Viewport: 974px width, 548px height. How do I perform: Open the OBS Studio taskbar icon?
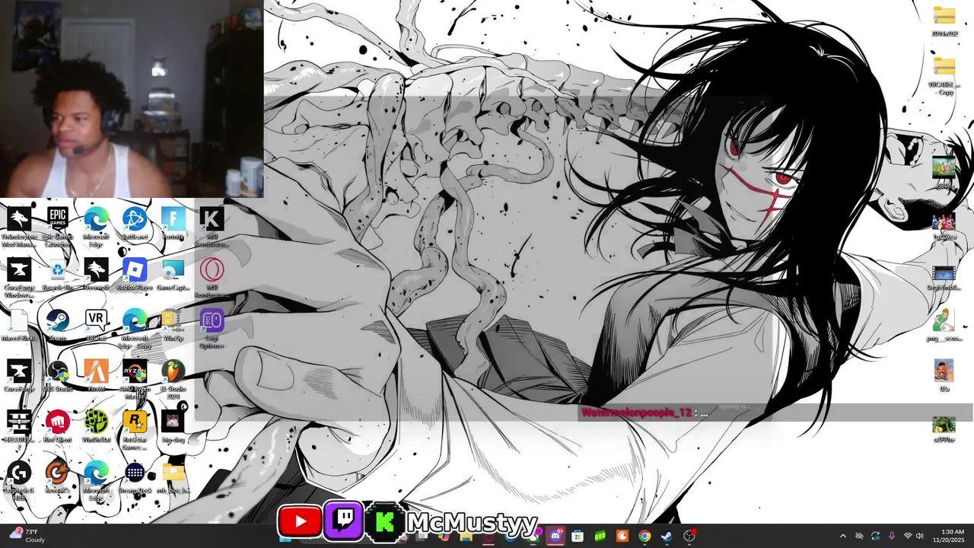pos(689,536)
